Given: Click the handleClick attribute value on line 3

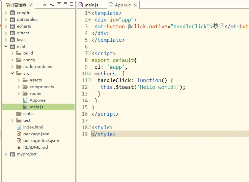Looking at the screenshot, I should point(190,27).
